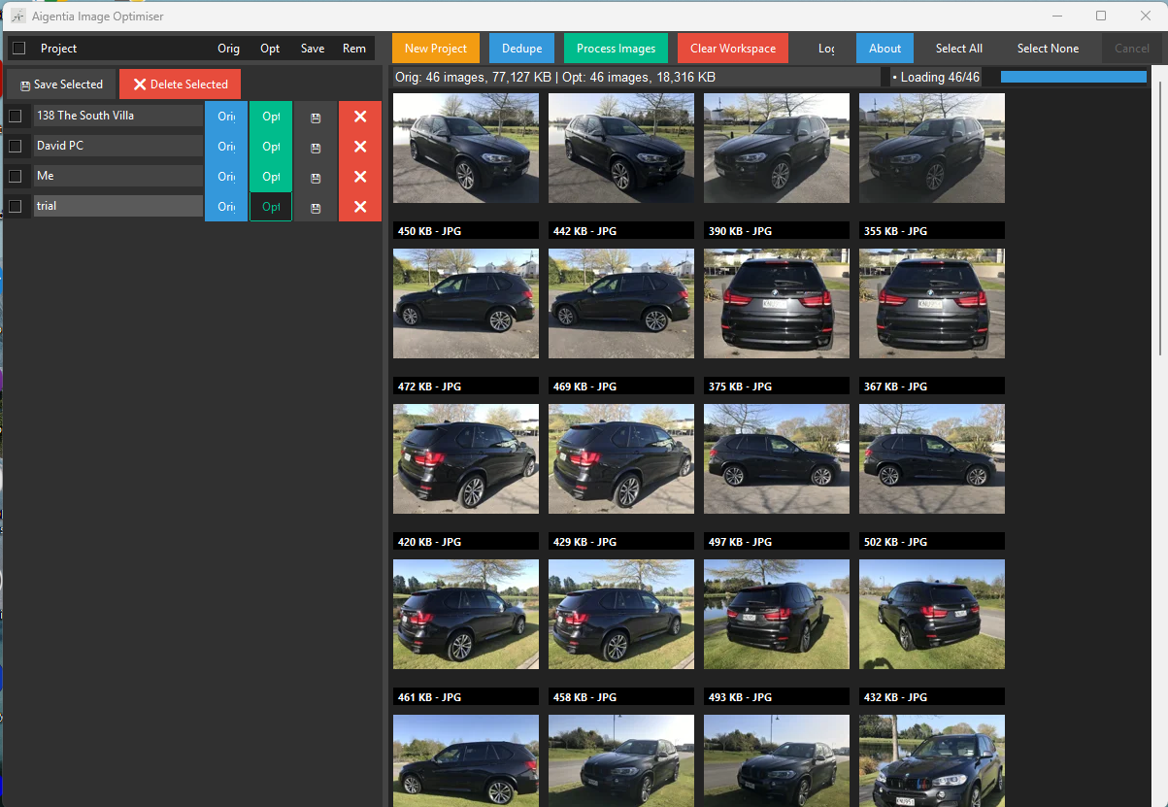The width and height of the screenshot is (1168, 807).
Task: Click Save Selected button
Action: [x=61, y=84]
